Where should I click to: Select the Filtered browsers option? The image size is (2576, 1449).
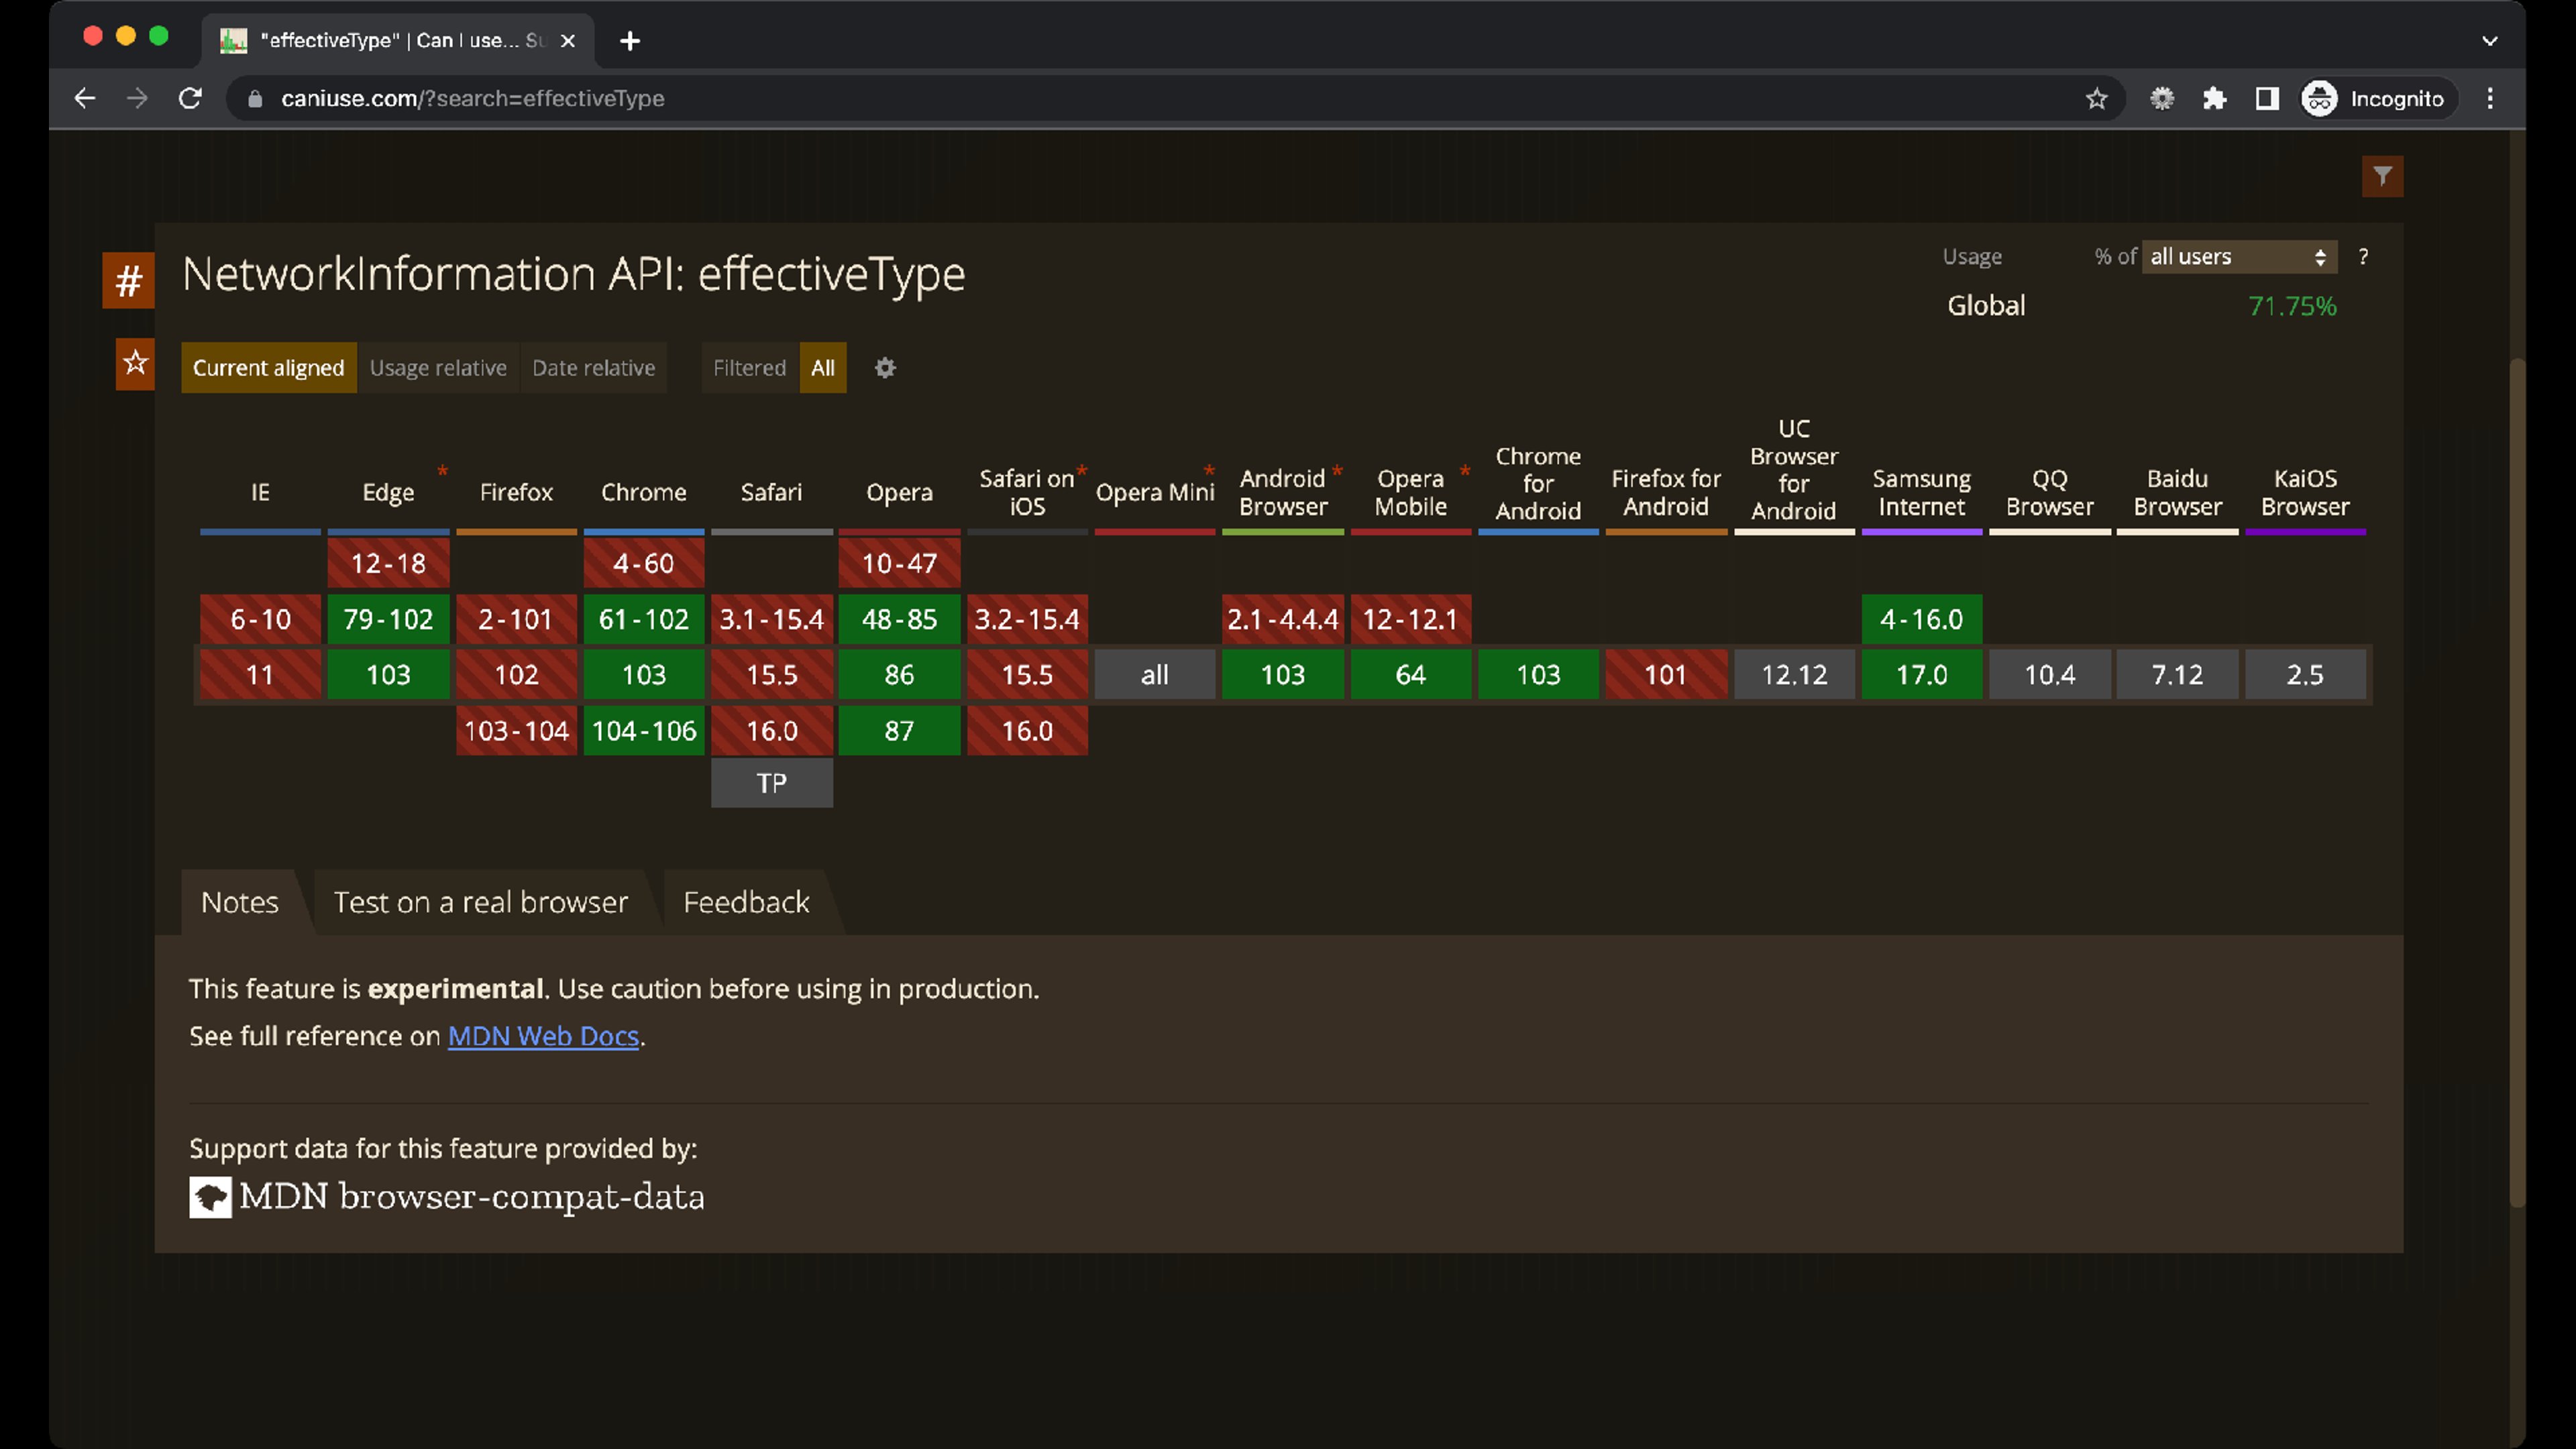tap(749, 368)
